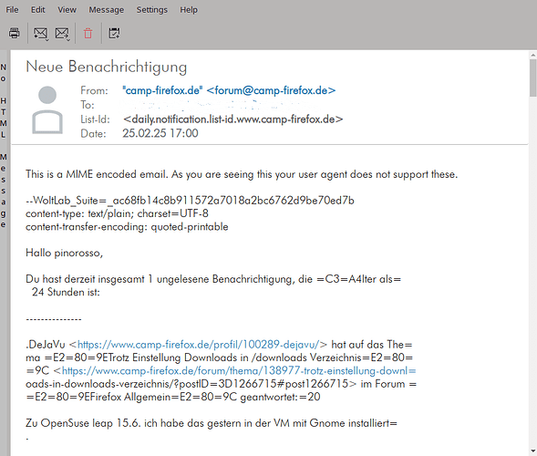Image resolution: width=537 pixels, height=456 pixels.
Task: Reply to message using envelope icon
Action: click(40, 34)
